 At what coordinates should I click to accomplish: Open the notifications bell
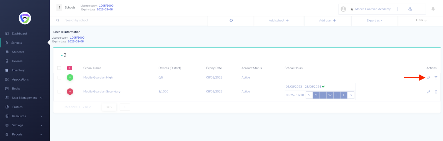click(433, 9)
